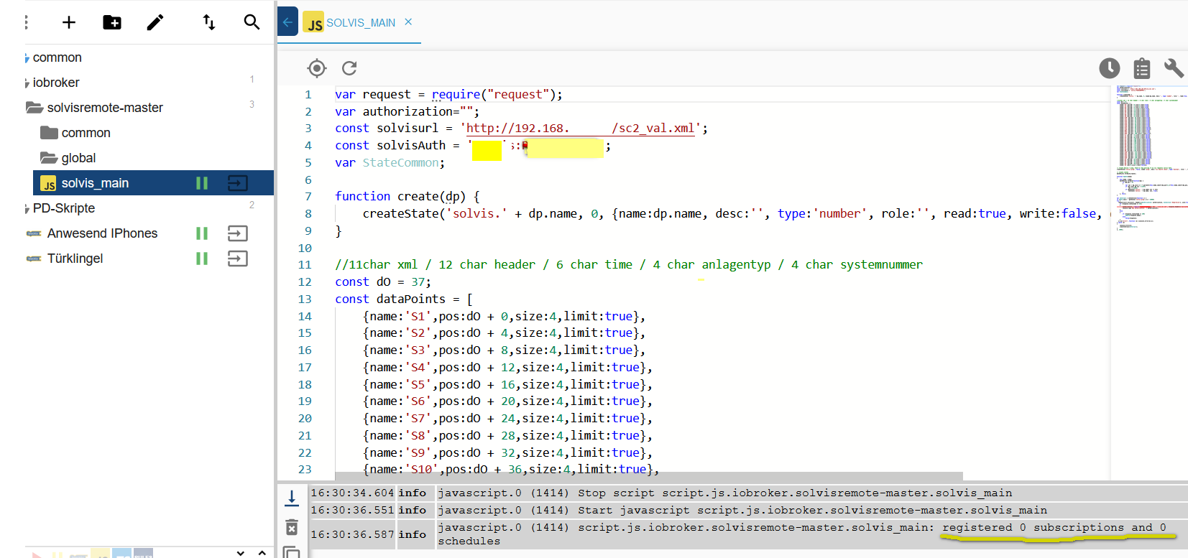Click line number 7 in the gutter
Screen dimensions: 1188x558
(308, 197)
